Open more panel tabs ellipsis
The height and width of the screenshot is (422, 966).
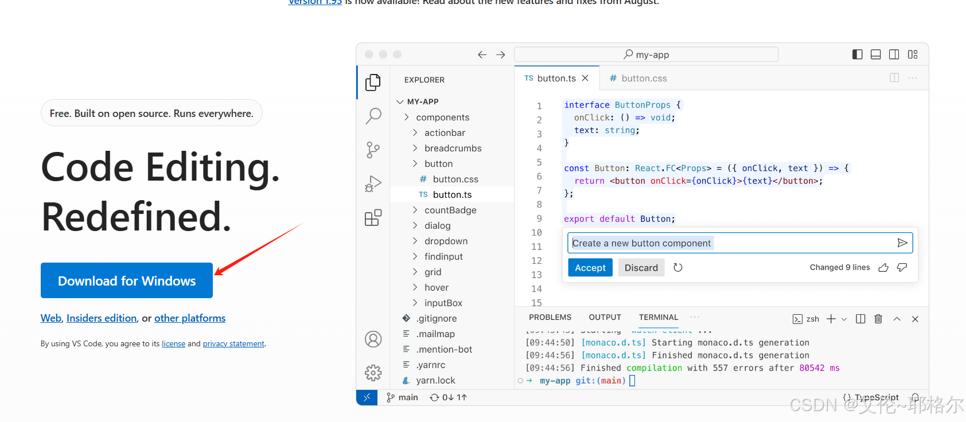[x=695, y=317]
